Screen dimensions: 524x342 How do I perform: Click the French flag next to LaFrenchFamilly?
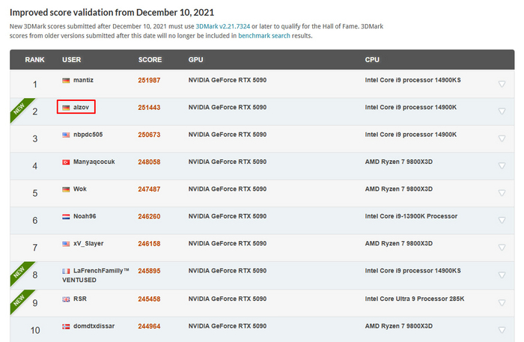pos(66,271)
